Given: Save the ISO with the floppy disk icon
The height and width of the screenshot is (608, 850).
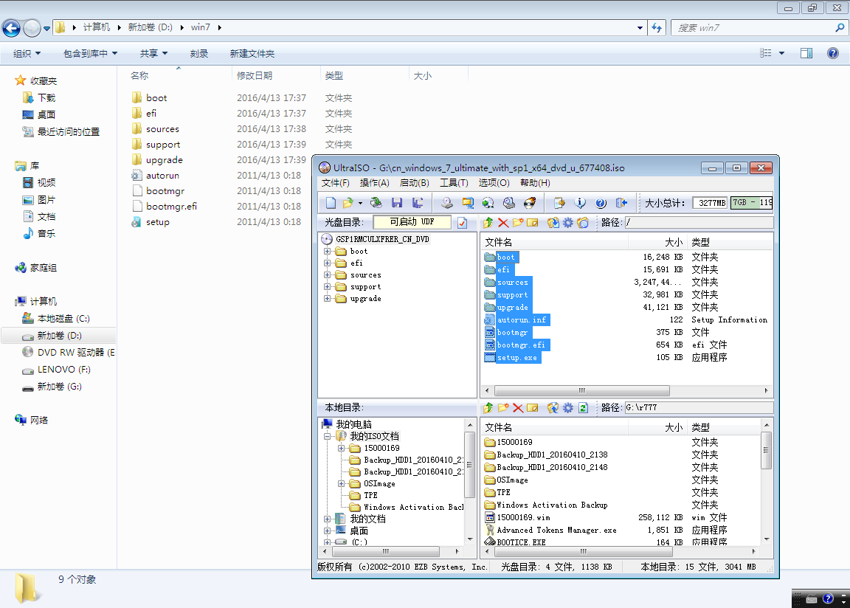Looking at the screenshot, I should [397, 203].
